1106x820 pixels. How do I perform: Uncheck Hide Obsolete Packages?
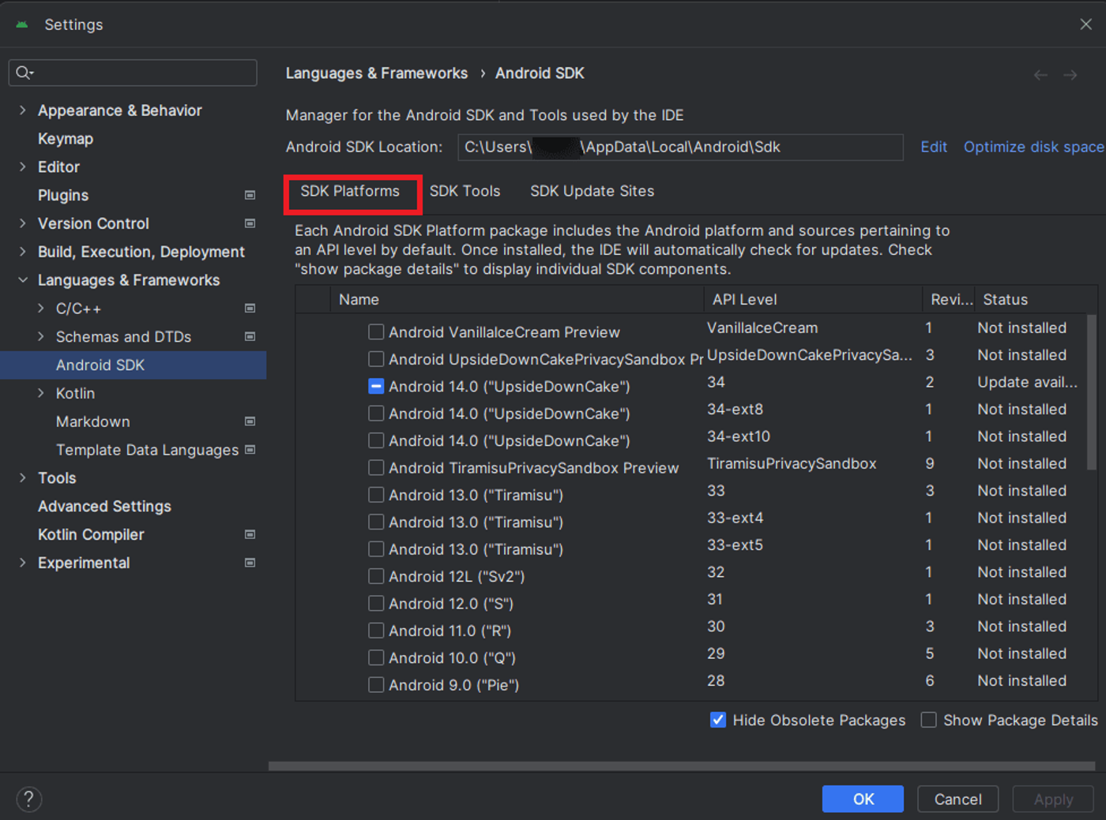pos(718,720)
